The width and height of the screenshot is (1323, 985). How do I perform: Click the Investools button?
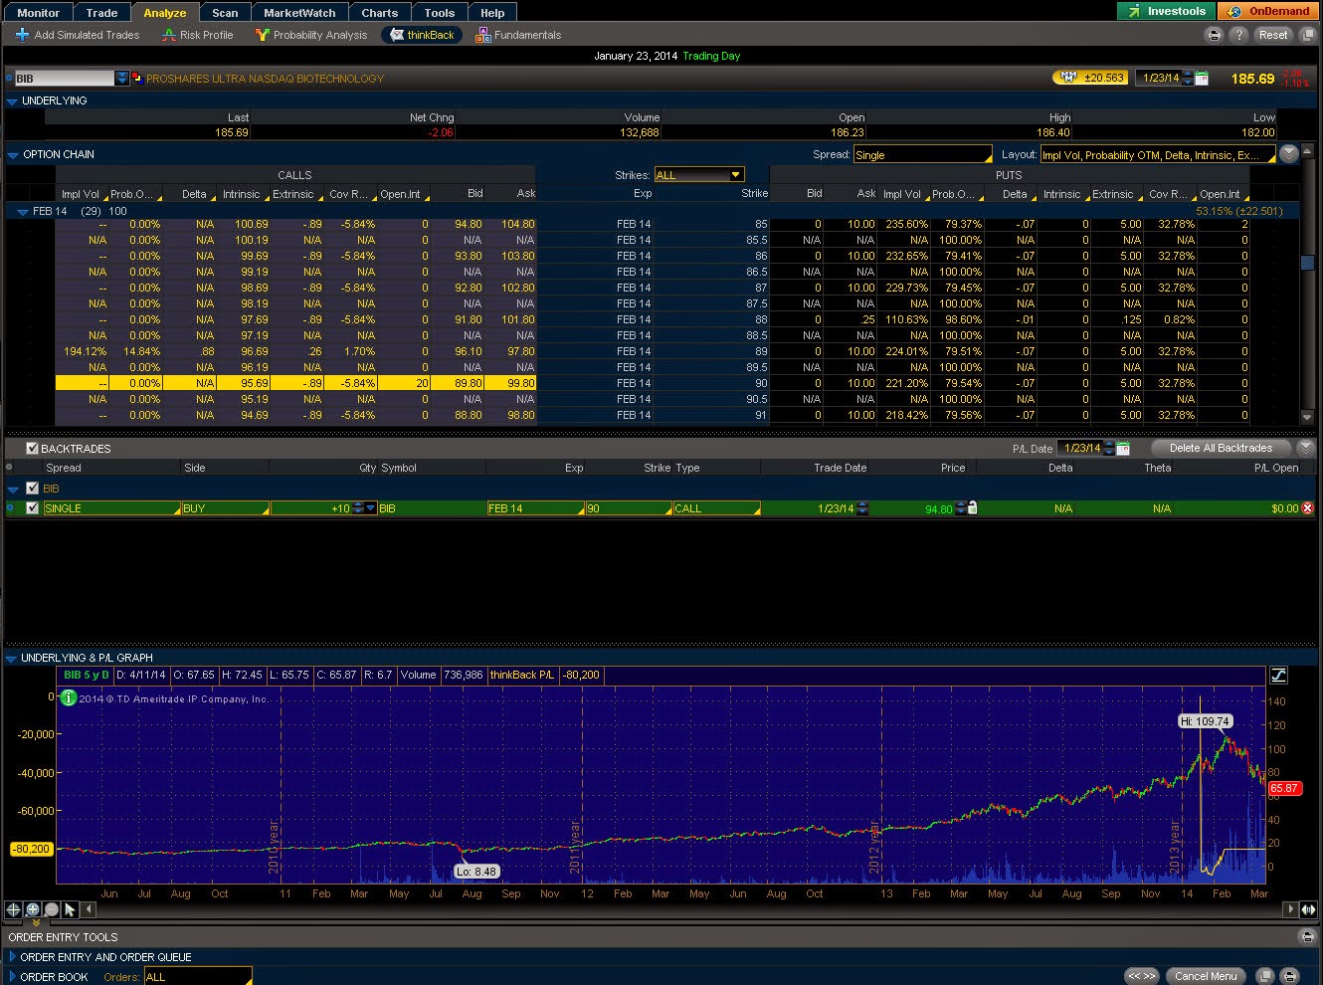(1166, 12)
